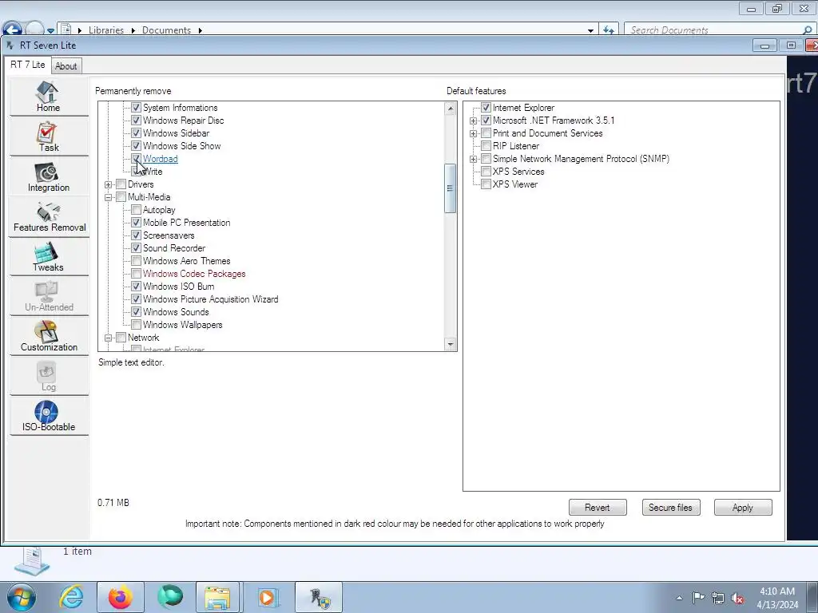818x613 pixels.
Task: Select the RIP Listener item
Action: [515, 146]
